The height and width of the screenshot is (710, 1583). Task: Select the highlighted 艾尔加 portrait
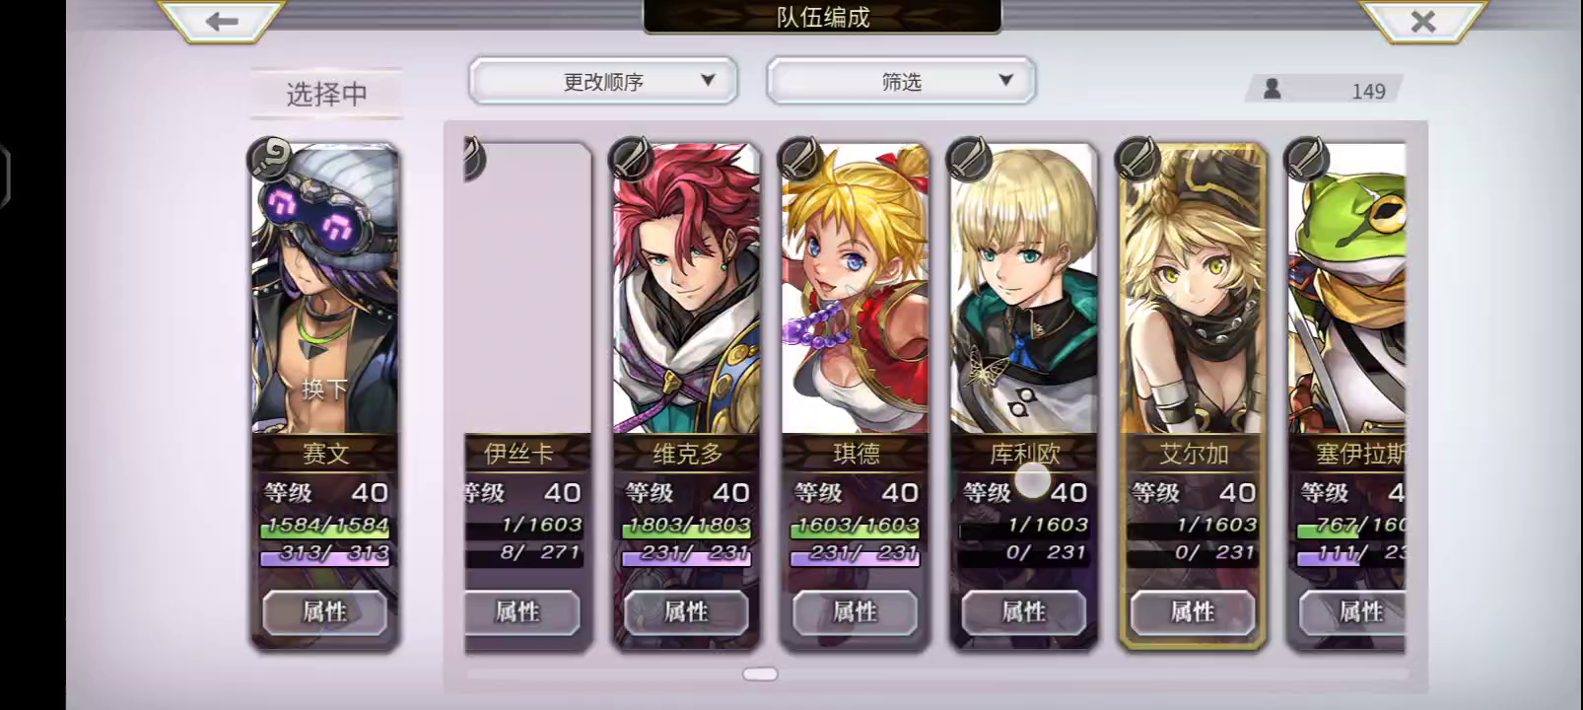tap(1192, 289)
